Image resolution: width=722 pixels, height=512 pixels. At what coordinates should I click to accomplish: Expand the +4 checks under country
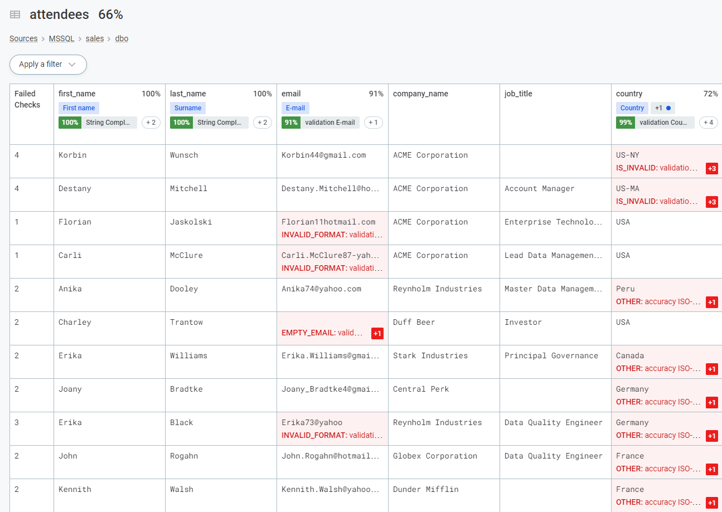pos(708,123)
